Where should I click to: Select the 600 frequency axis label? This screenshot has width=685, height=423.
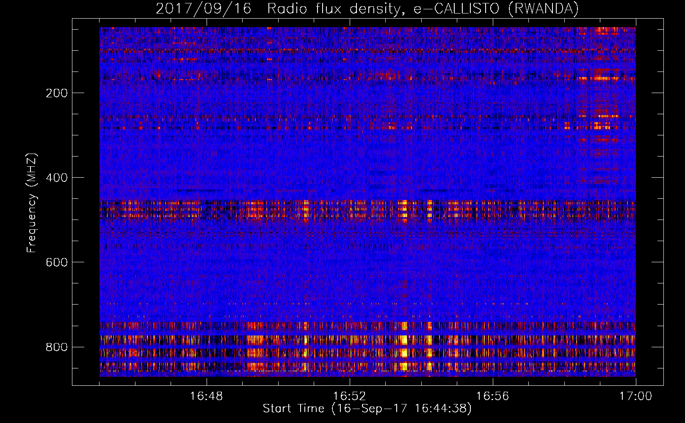pos(57,262)
